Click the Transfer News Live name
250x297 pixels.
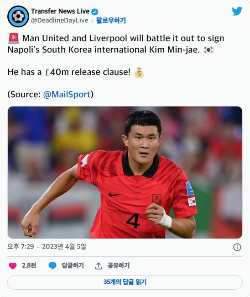coord(60,11)
